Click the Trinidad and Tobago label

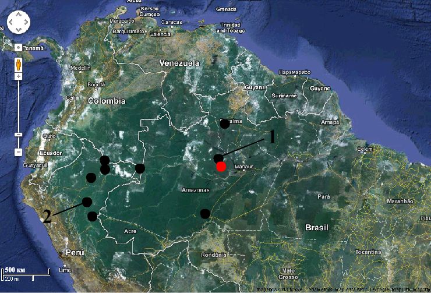coord(231,28)
